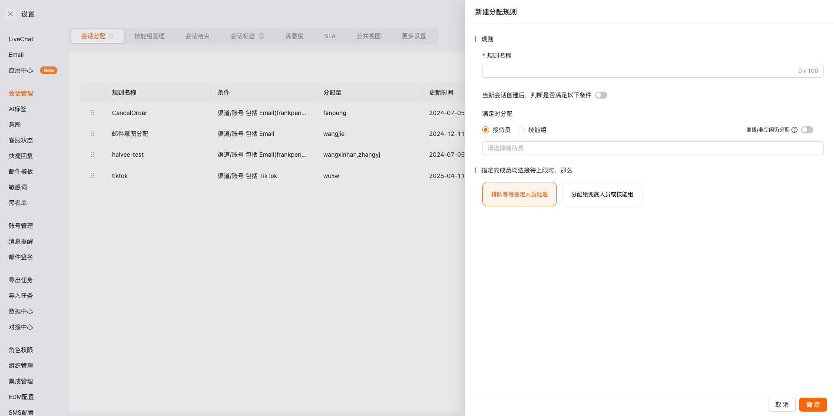This screenshot has width=834, height=416.
Task: Click help icon next to 会话标签 tab
Action: pos(261,36)
